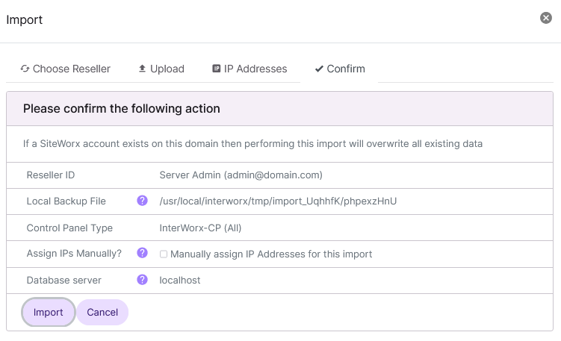
Task: Switch to the IP Addresses tab
Action: click(x=249, y=69)
